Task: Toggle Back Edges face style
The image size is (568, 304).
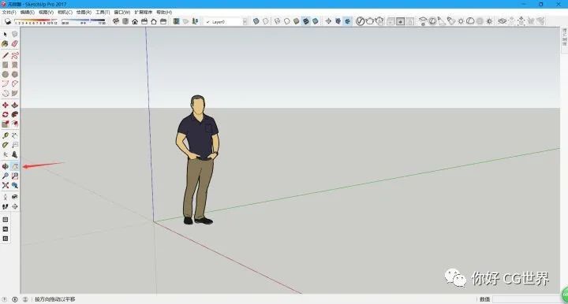Action: [x=266, y=21]
